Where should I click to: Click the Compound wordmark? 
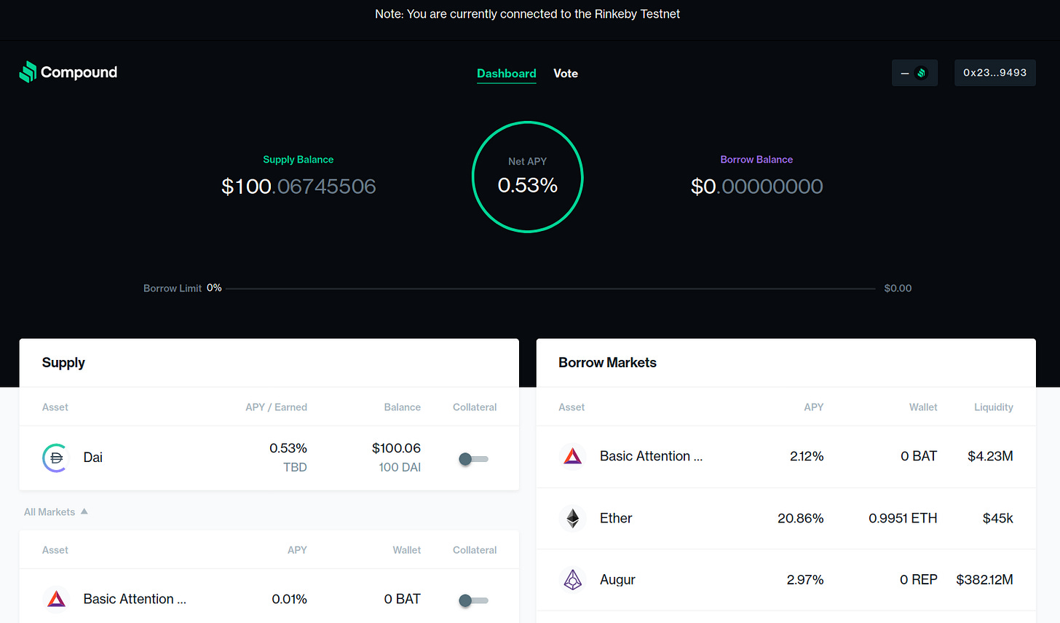[79, 72]
